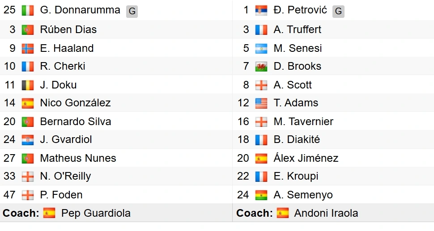434x231 pixels.
Task: Select Bernardo Silva in the lineup
Action: pyautogui.click(x=75, y=122)
